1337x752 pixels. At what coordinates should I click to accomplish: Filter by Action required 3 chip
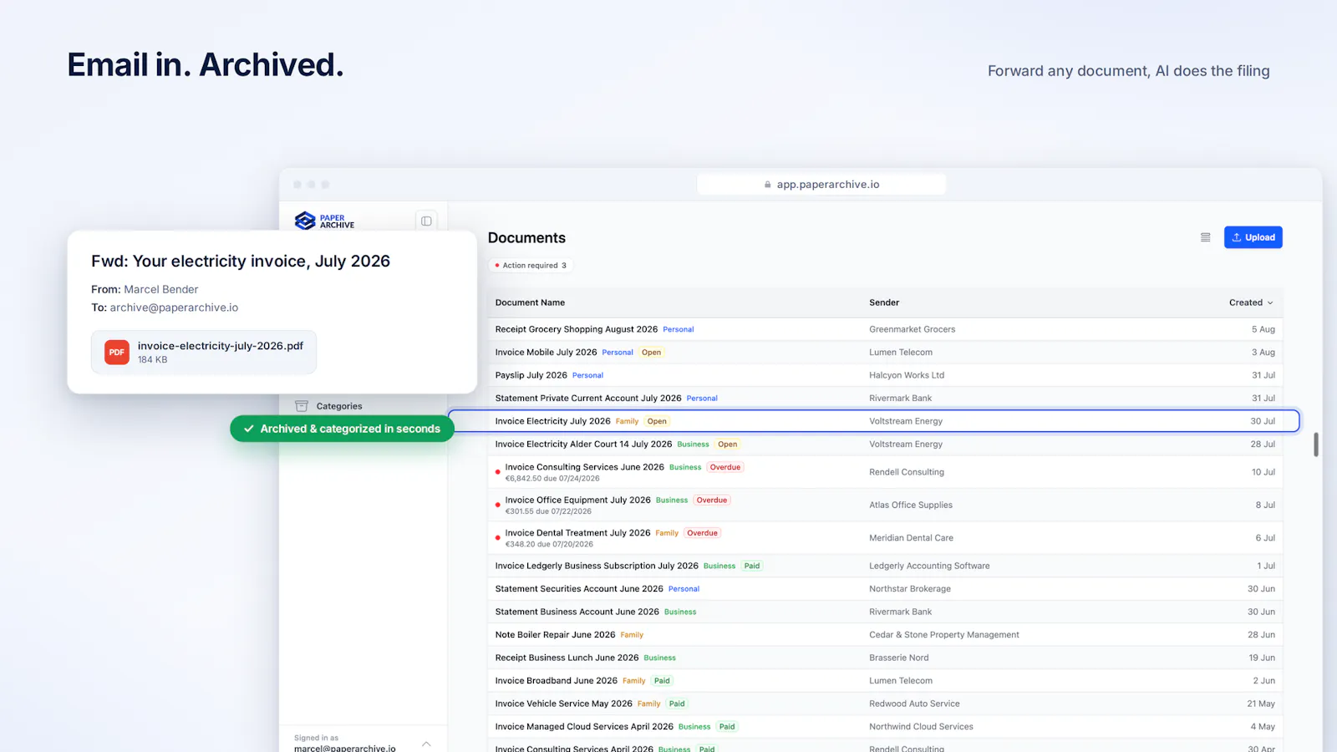tap(531, 266)
